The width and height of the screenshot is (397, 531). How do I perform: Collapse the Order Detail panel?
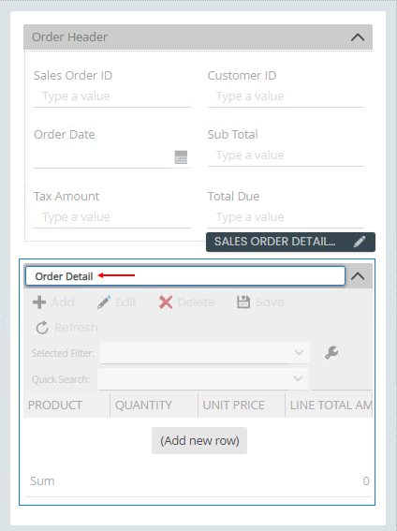point(358,276)
